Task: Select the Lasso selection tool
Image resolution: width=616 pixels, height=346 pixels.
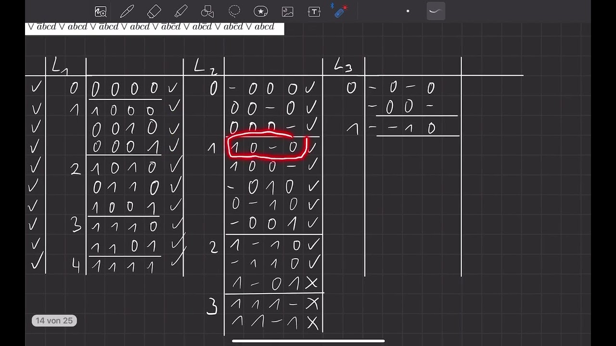Action: (x=234, y=12)
